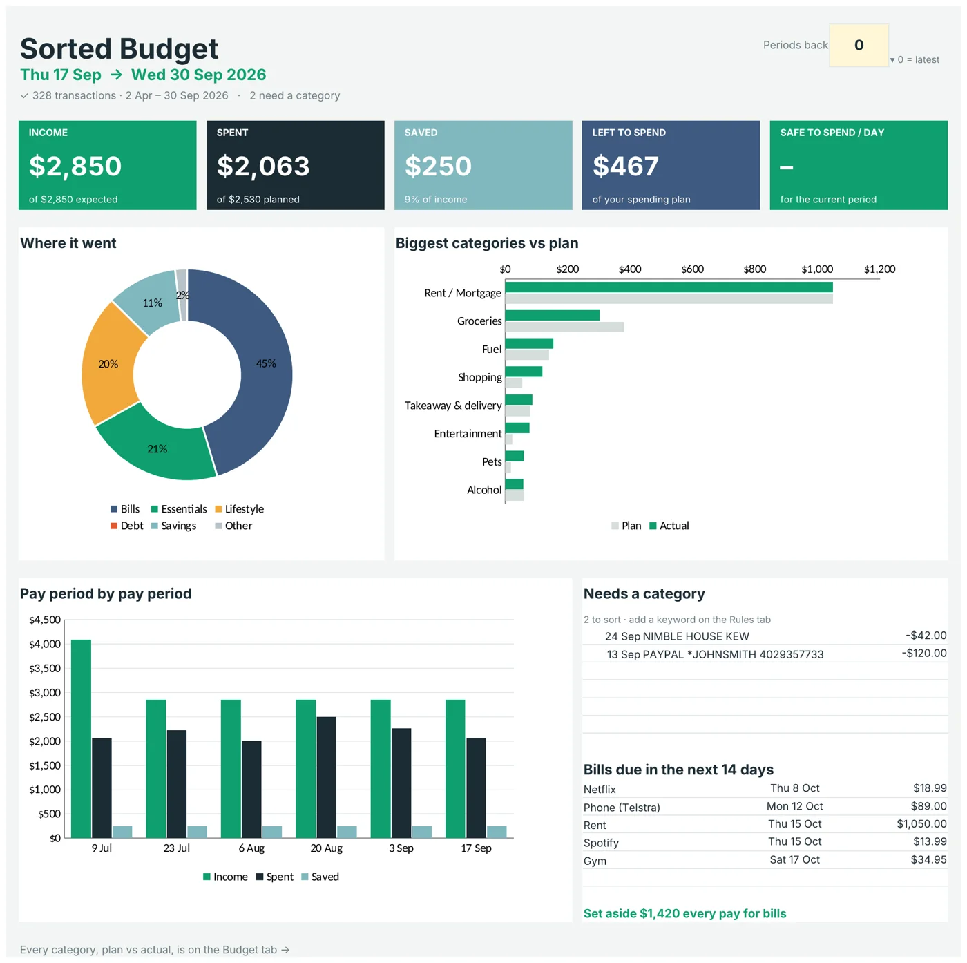Click the Other legend swatch

[218, 526]
